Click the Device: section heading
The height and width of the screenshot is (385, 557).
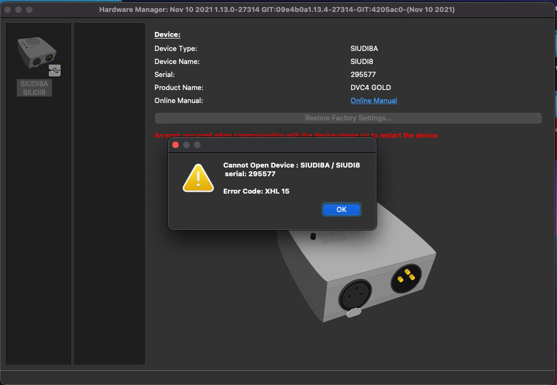[x=167, y=35]
